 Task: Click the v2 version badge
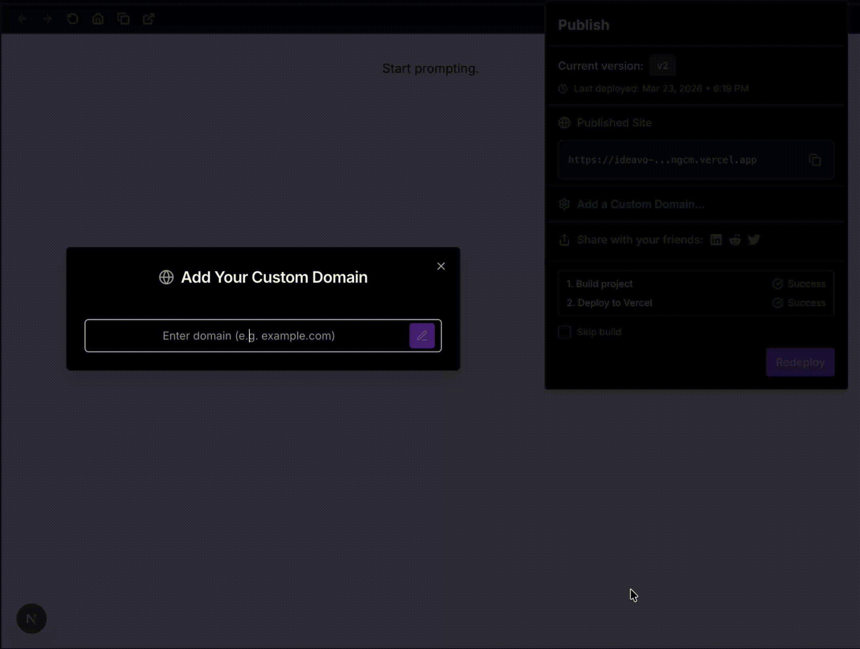tap(662, 66)
